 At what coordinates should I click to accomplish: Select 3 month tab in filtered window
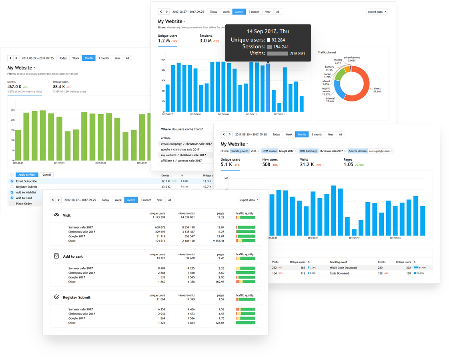coord(317,134)
